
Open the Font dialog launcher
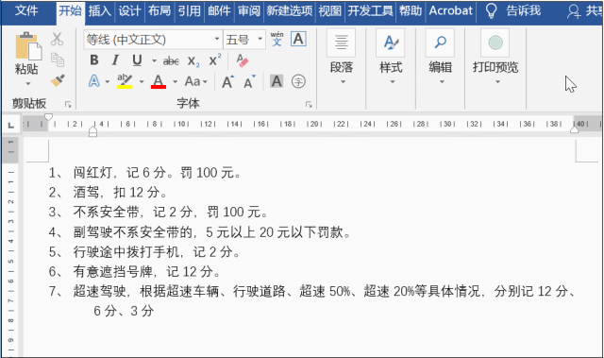tap(309, 105)
